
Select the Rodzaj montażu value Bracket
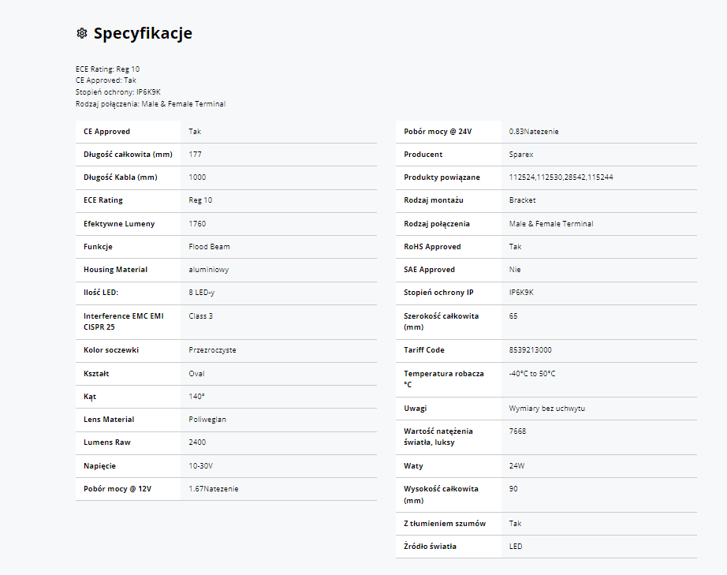click(522, 200)
